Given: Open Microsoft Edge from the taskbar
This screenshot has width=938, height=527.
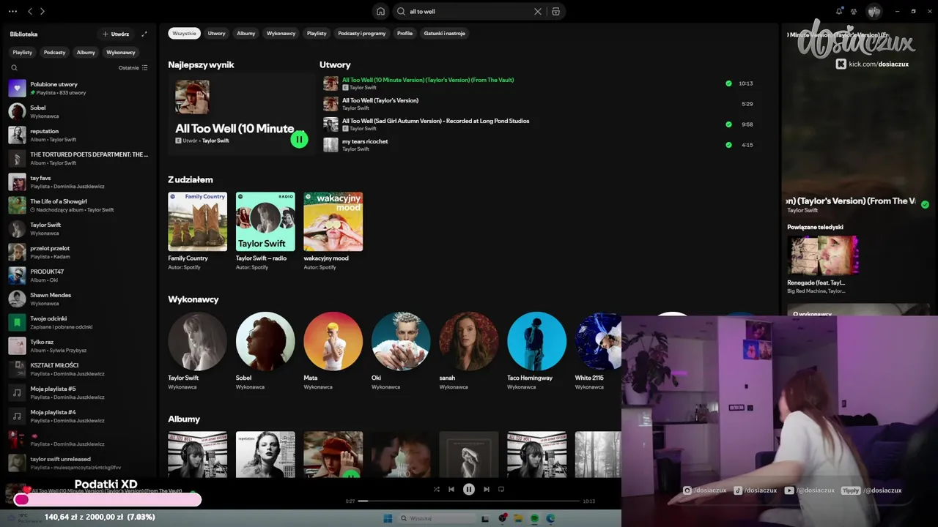Looking at the screenshot, I should [x=550, y=518].
